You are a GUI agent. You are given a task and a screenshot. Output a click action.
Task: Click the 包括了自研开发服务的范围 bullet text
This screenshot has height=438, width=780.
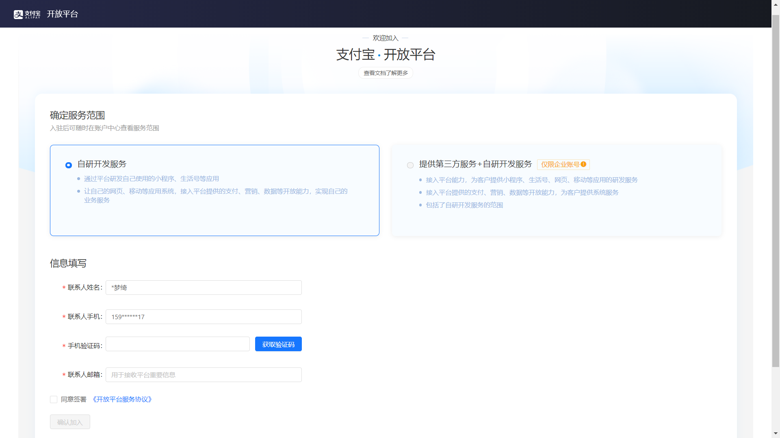click(464, 205)
